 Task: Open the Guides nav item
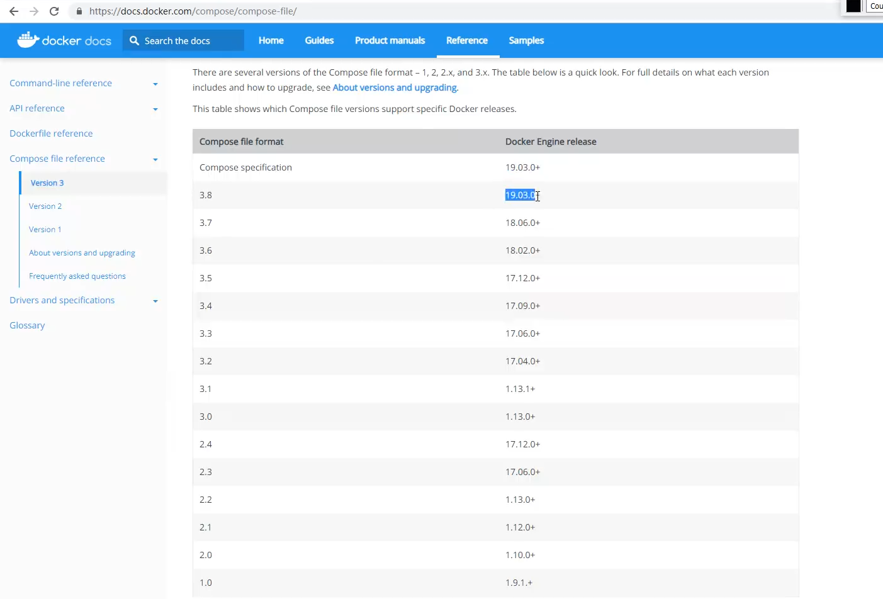pyautogui.click(x=319, y=40)
